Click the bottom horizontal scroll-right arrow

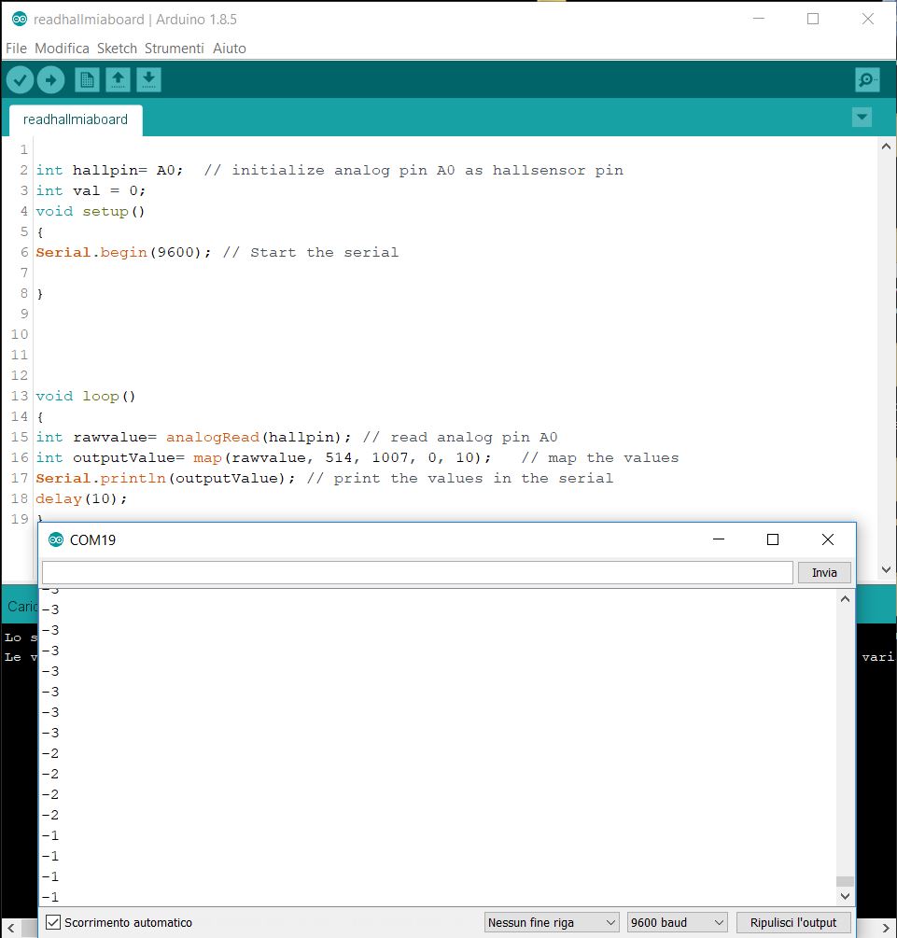886,928
